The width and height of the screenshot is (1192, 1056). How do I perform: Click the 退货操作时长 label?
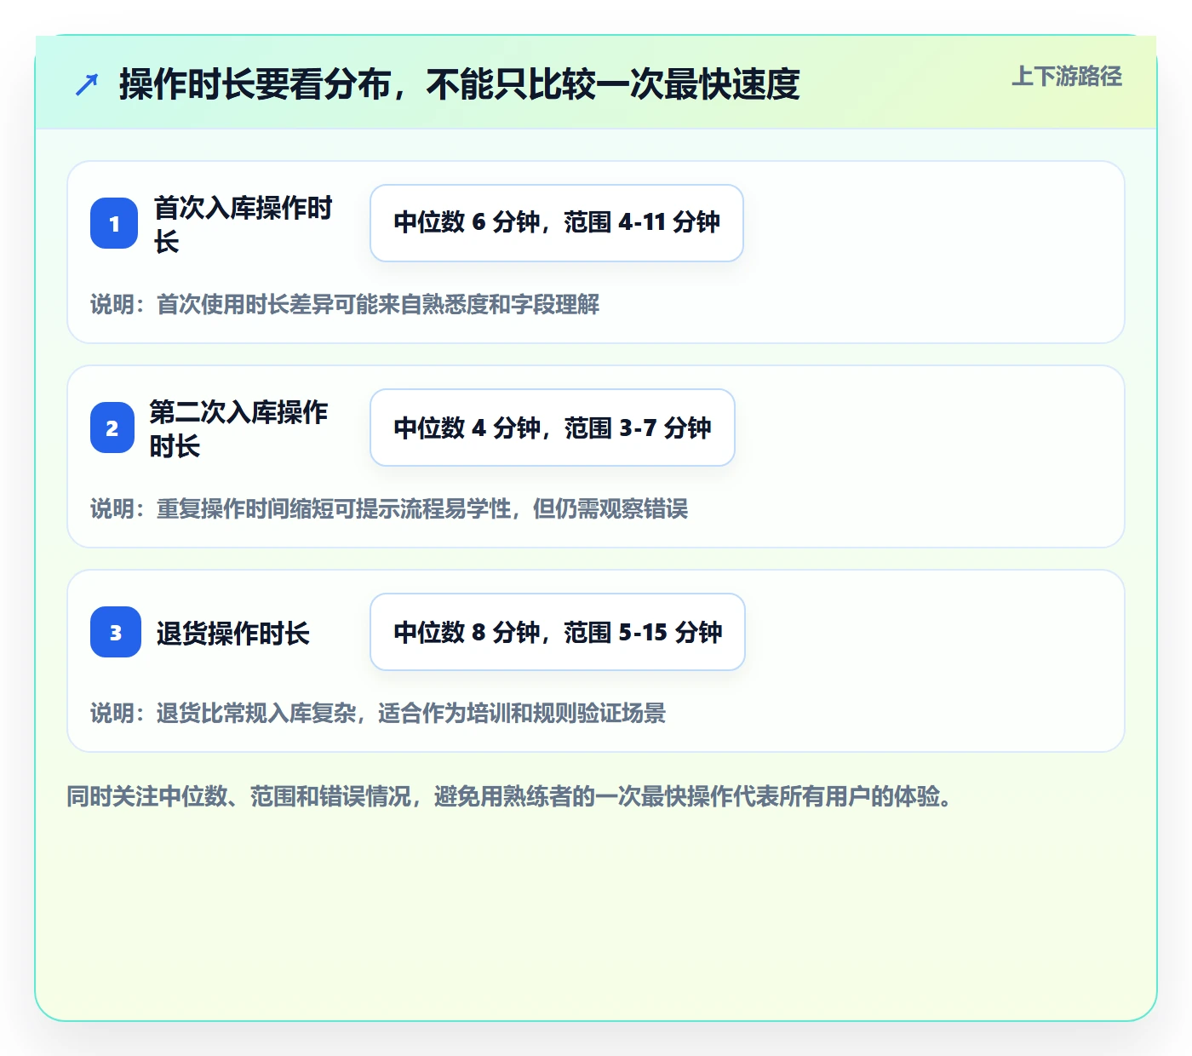click(233, 633)
